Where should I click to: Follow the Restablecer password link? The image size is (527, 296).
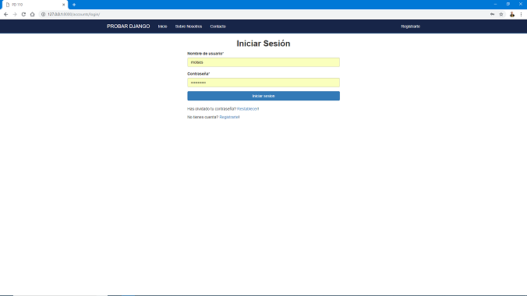tap(248, 109)
